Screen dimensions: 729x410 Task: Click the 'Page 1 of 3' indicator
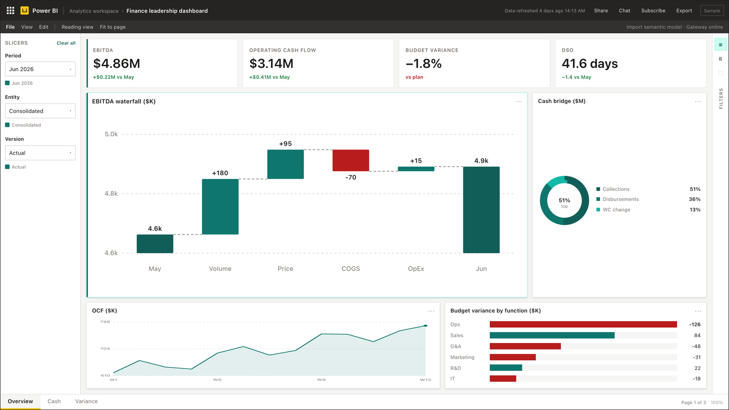[x=693, y=403]
